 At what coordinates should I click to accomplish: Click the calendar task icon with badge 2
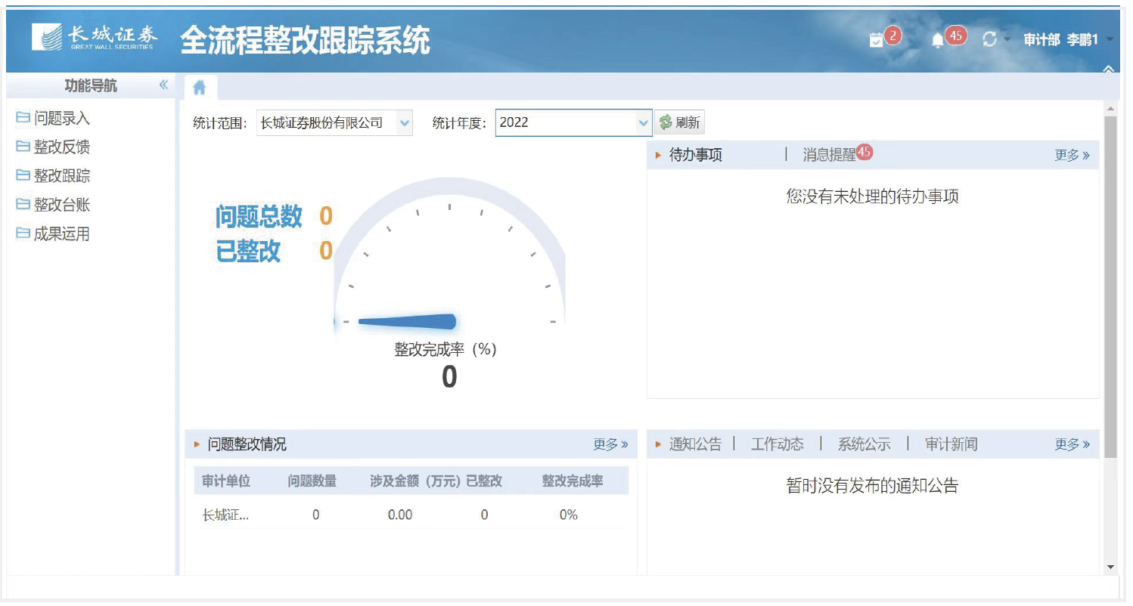876,40
